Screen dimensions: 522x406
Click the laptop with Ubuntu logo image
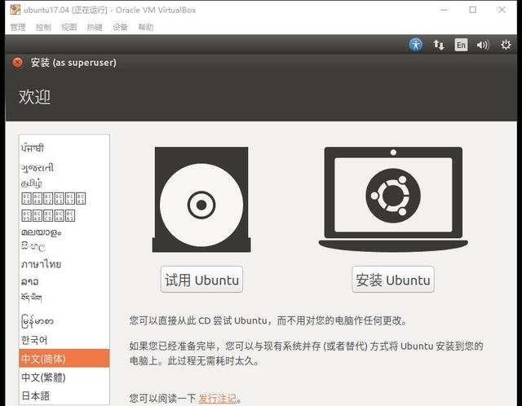(x=393, y=199)
